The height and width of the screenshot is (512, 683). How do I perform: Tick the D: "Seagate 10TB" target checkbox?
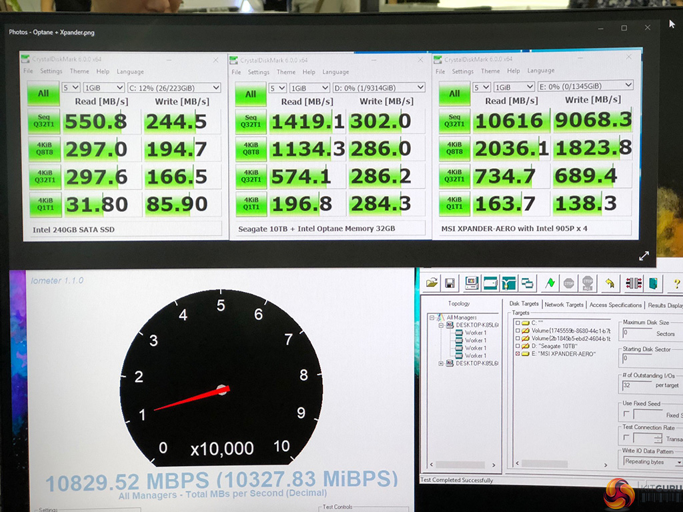click(x=517, y=346)
